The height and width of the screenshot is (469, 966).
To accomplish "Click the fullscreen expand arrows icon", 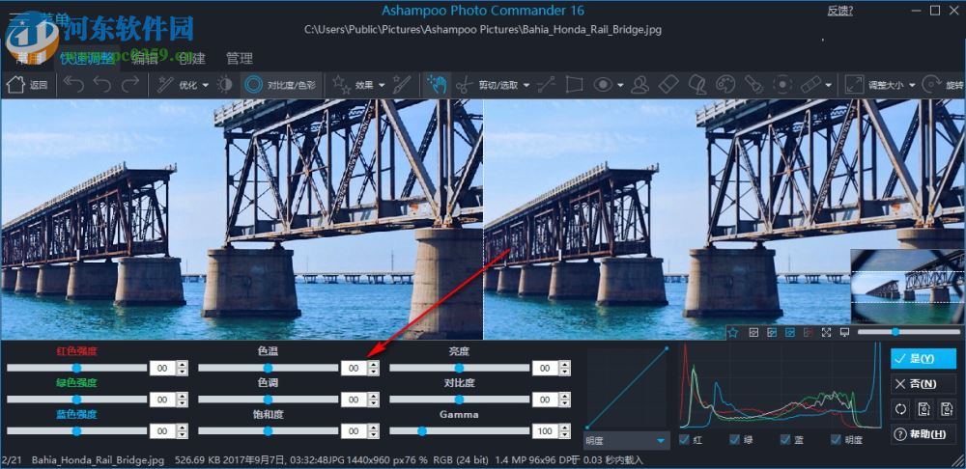I will pos(827,332).
